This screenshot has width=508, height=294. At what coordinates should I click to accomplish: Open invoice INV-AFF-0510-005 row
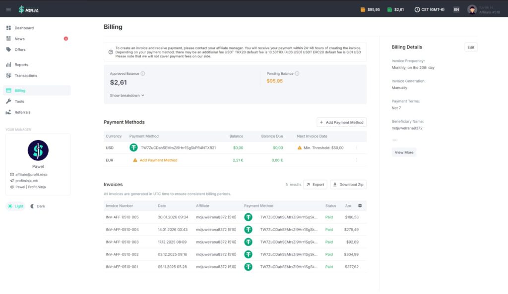[122, 217]
